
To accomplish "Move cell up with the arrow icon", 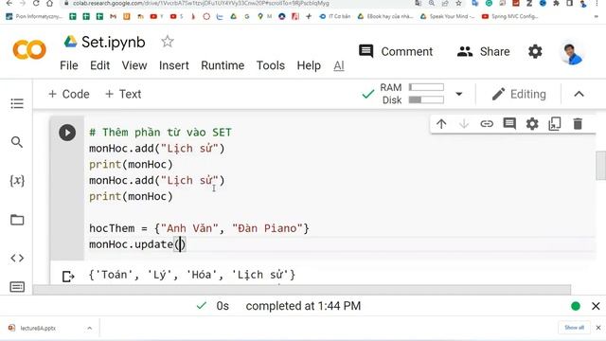I will coord(441,124).
